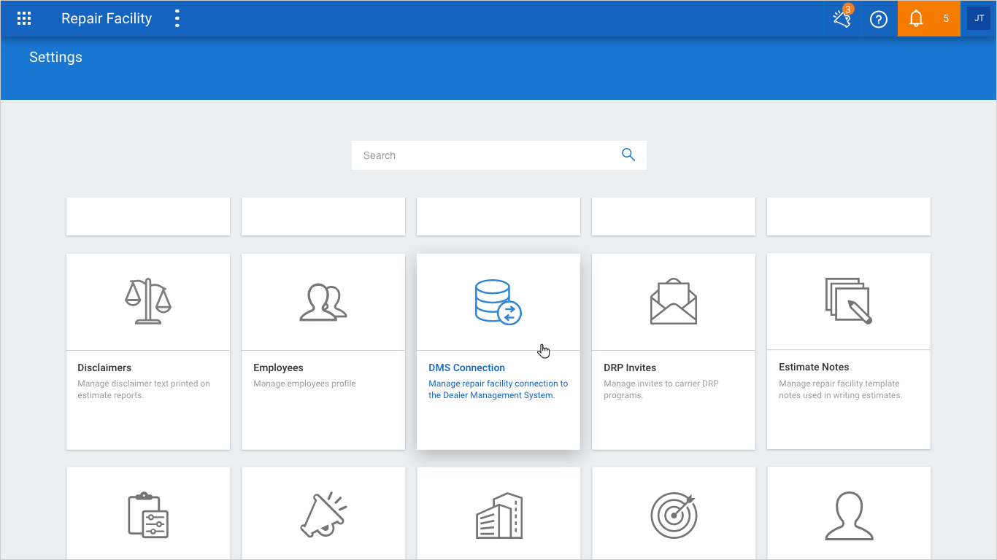This screenshot has height=560, width=997.
Task: Click the DMS Connection title link
Action: (x=467, y=367)
